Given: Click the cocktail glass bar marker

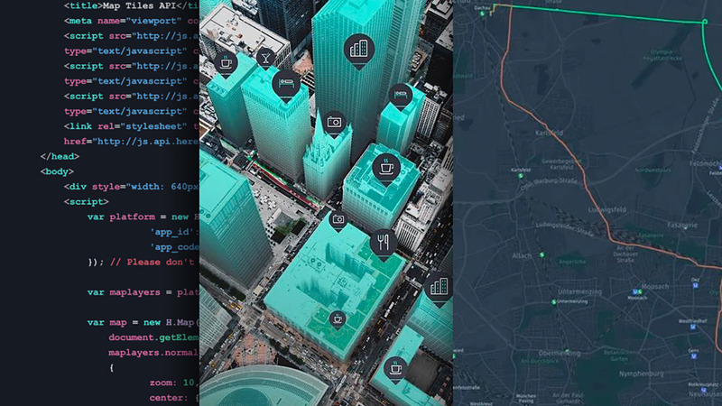Looking at the screenshot, I should pos(266,60).
